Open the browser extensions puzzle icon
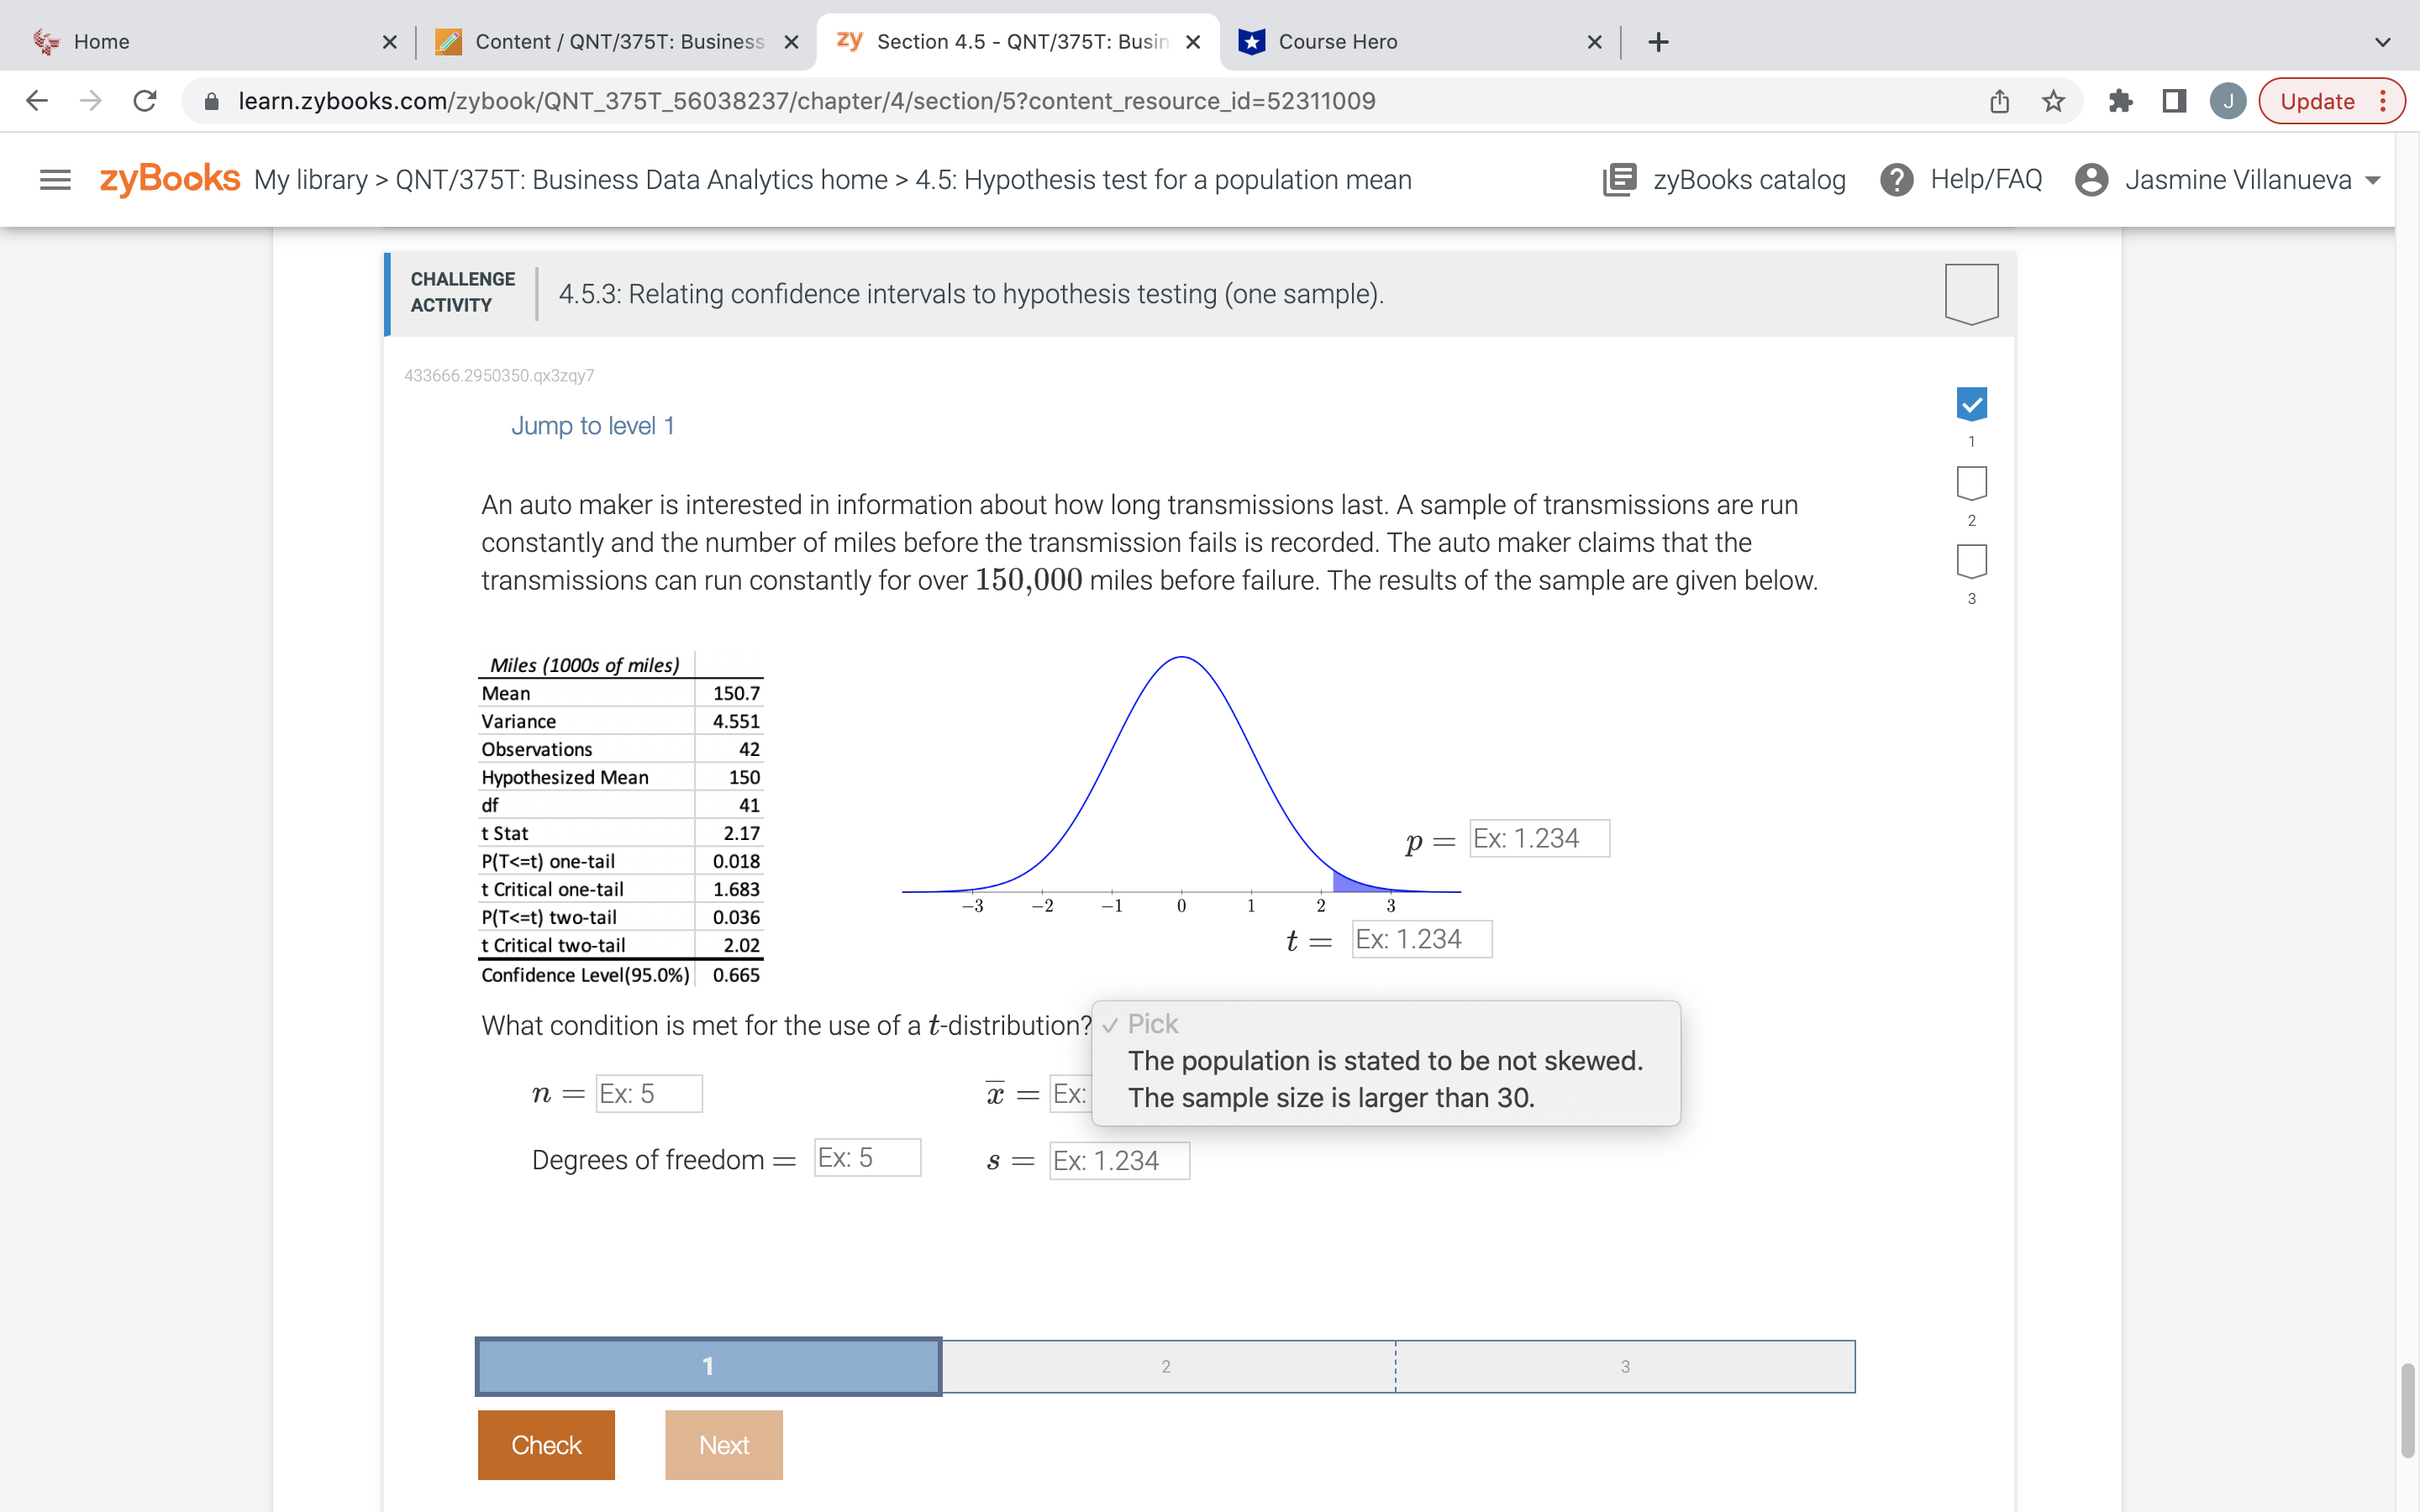Screen dimensions: 2420x1512 click(x=2120, y=100)
